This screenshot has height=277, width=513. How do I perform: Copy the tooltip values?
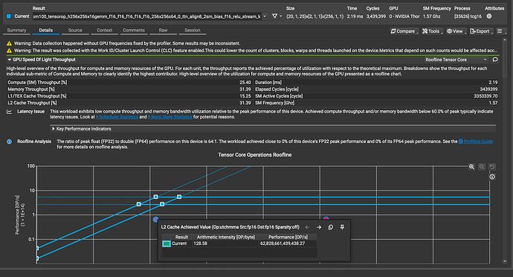coord(330,227)
